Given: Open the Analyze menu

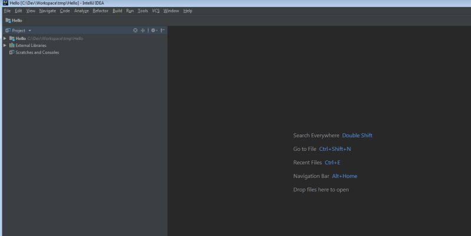Looking at the screenshot, I should click(81, 11).
